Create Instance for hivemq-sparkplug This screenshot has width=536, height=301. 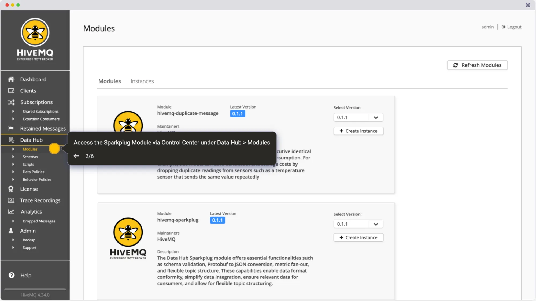coord(358,238)
